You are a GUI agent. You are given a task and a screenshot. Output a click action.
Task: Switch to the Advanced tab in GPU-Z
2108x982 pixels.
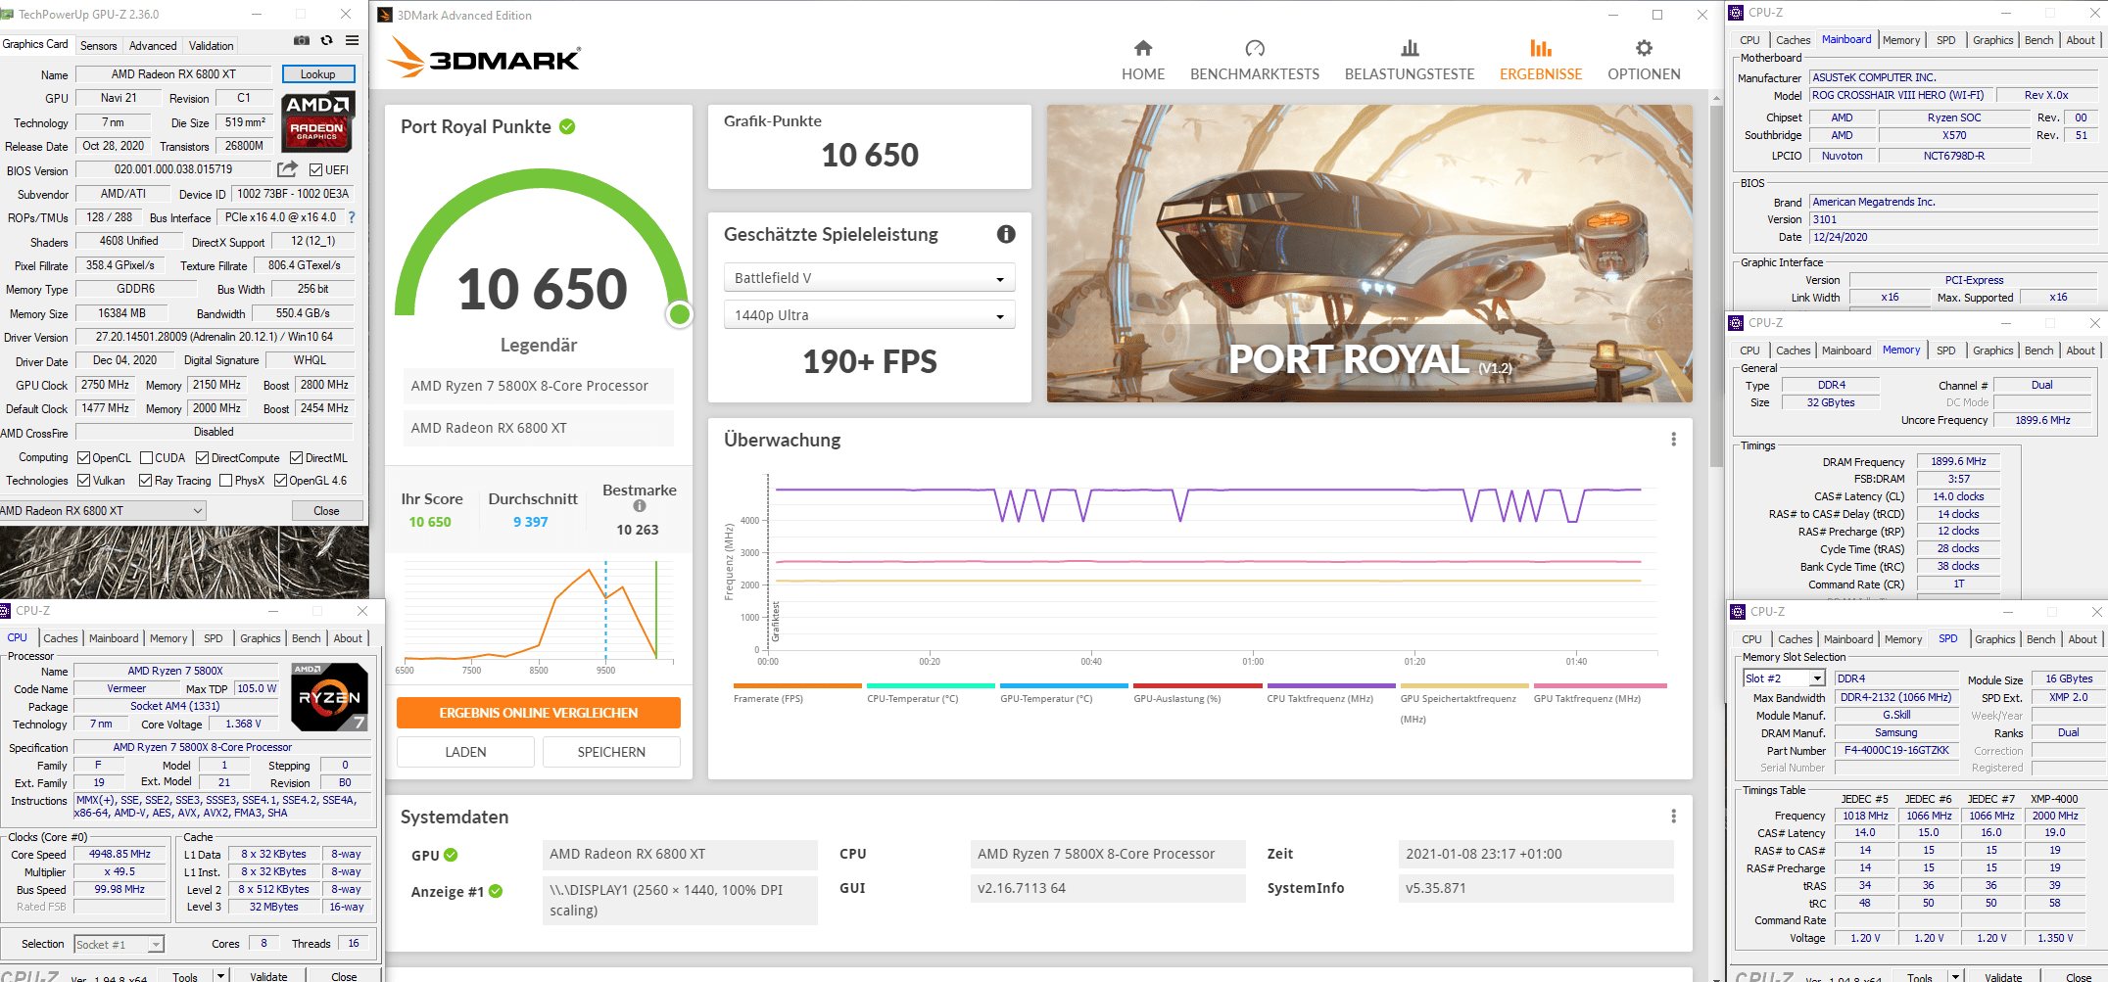click(x=153, y=46)
